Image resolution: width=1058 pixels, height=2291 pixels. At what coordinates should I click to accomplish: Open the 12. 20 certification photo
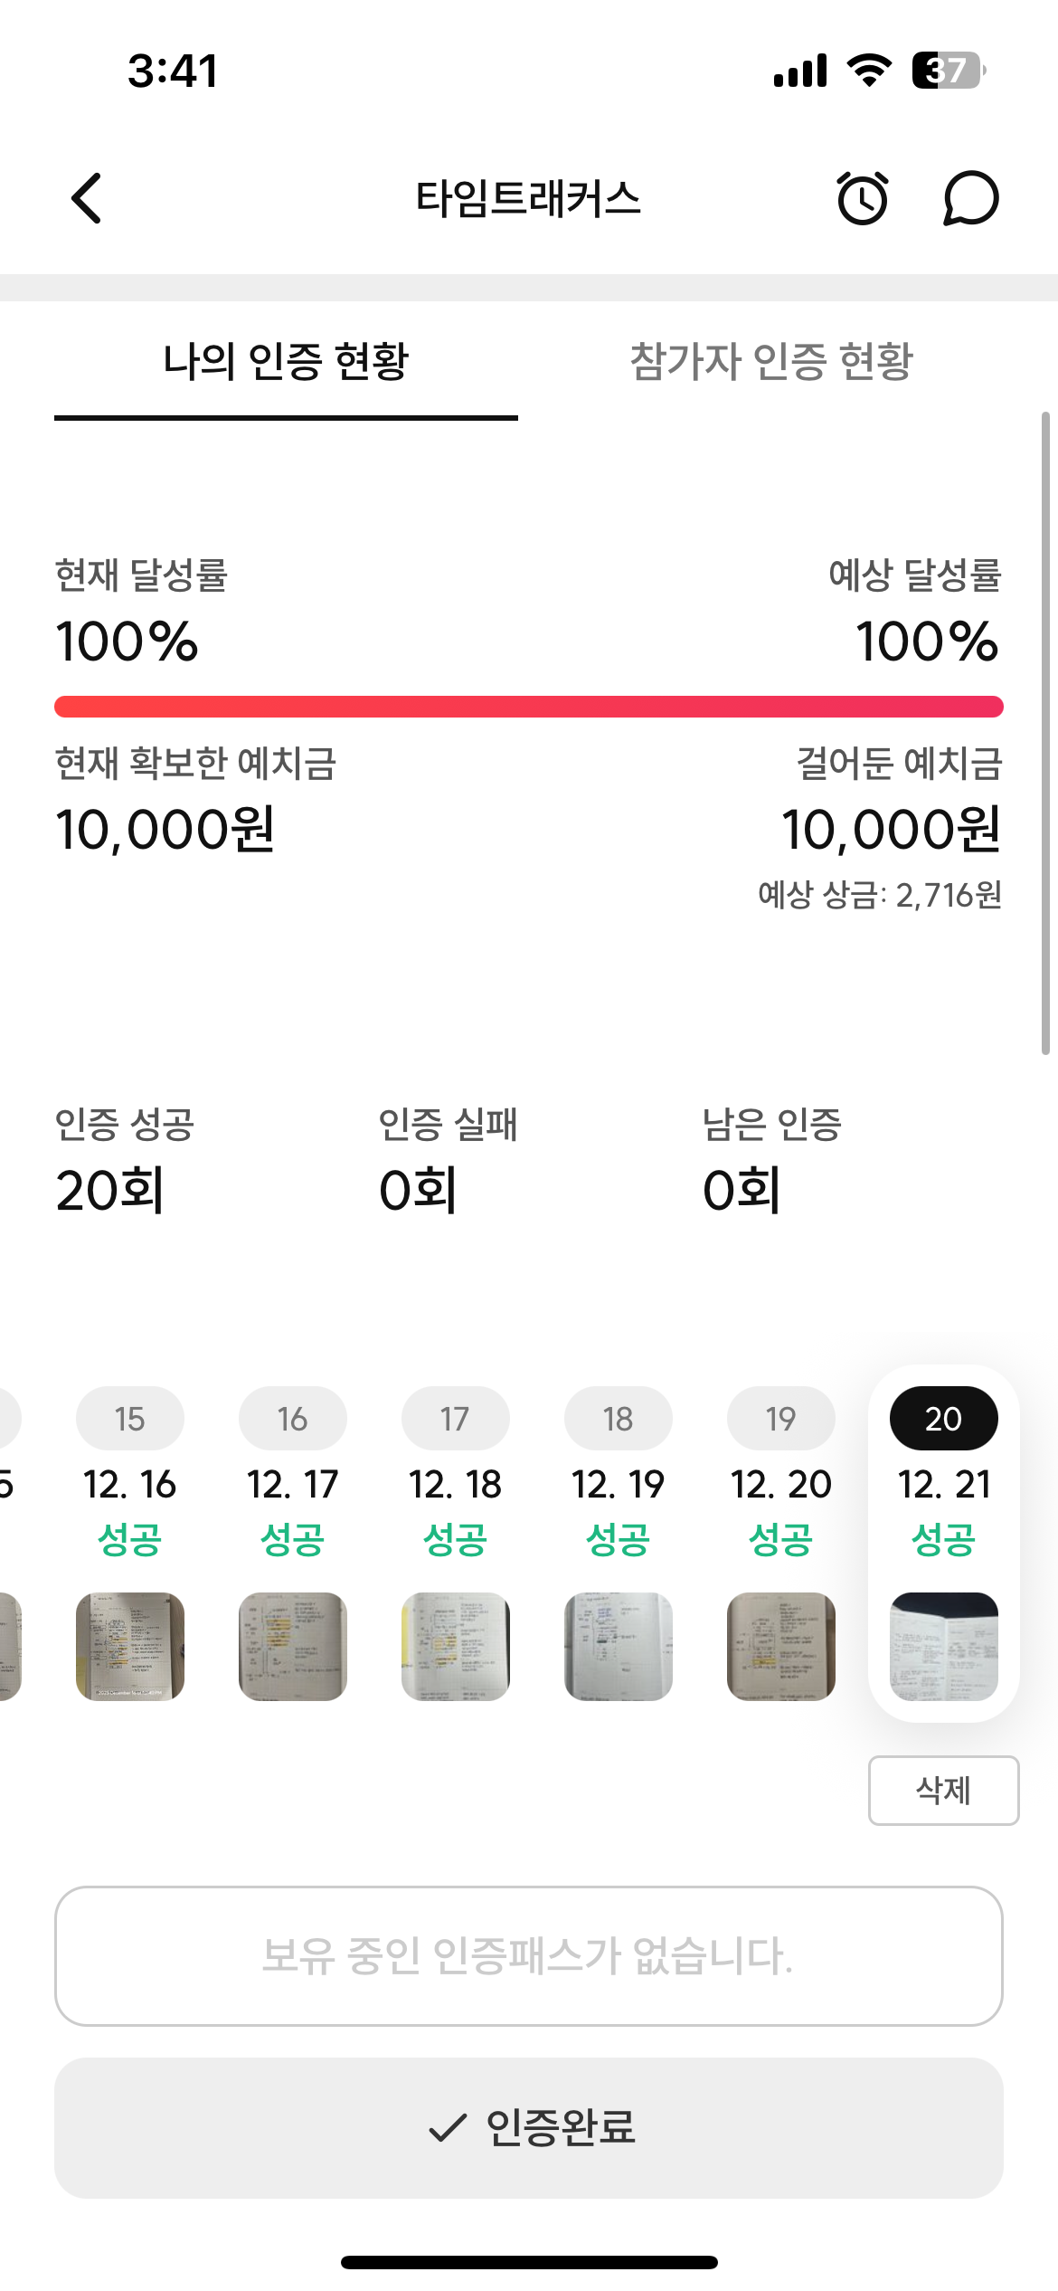tap(781, 1647)
